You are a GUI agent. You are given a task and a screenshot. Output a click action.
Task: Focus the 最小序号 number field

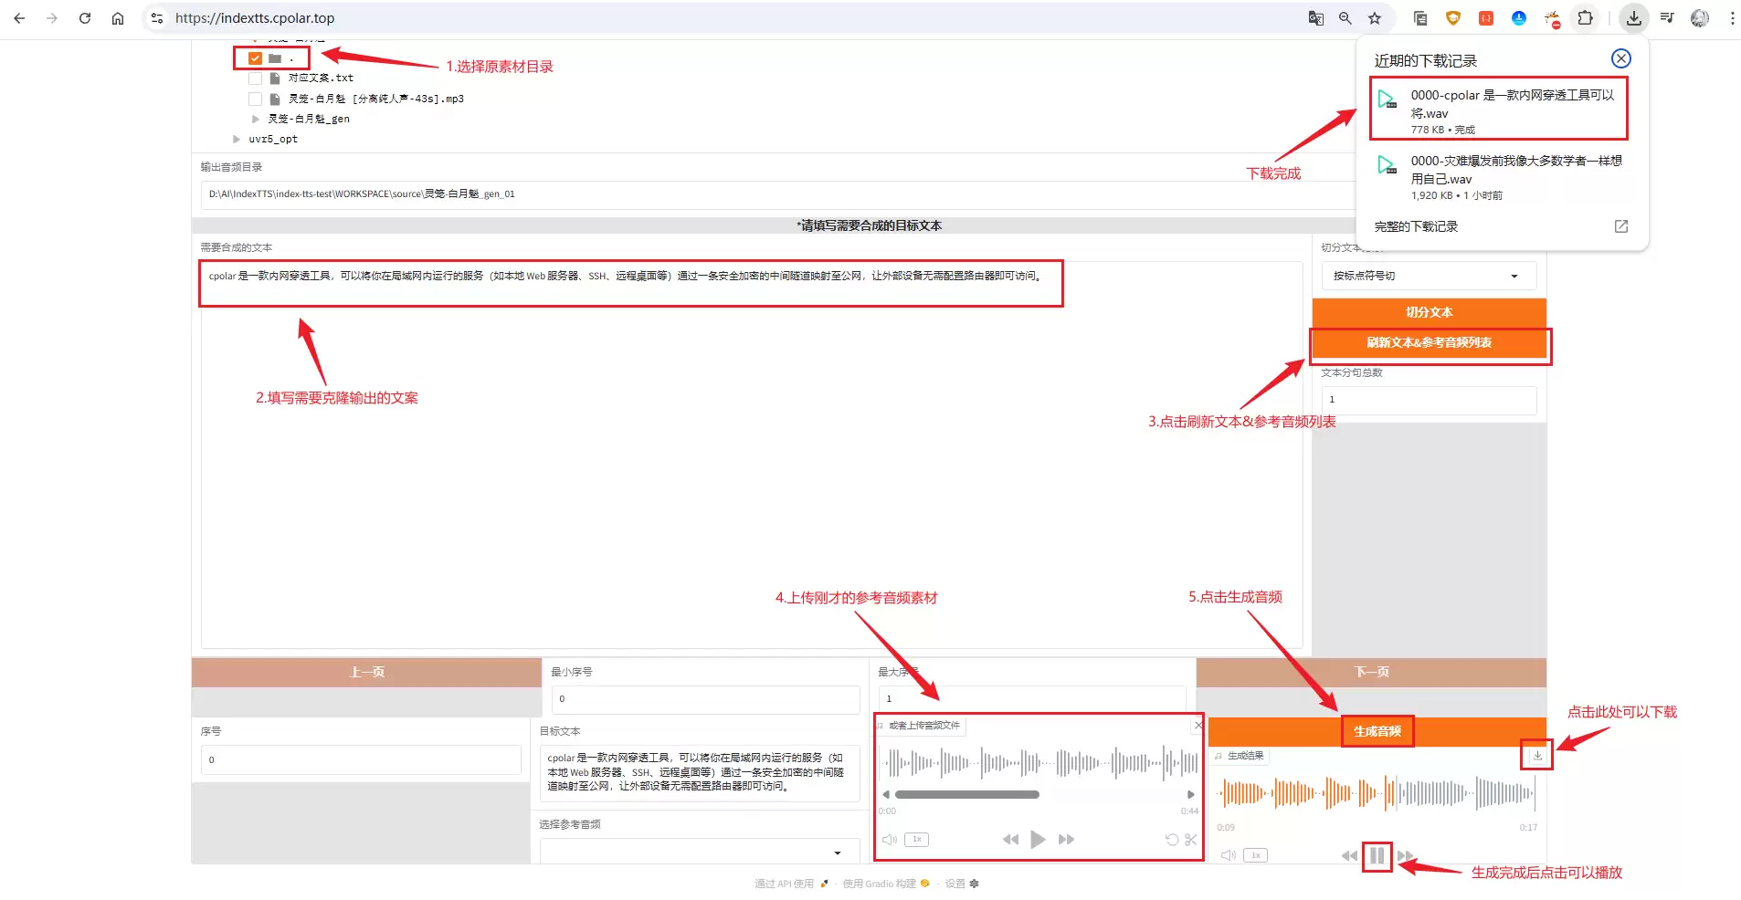(x=705, y=699)
